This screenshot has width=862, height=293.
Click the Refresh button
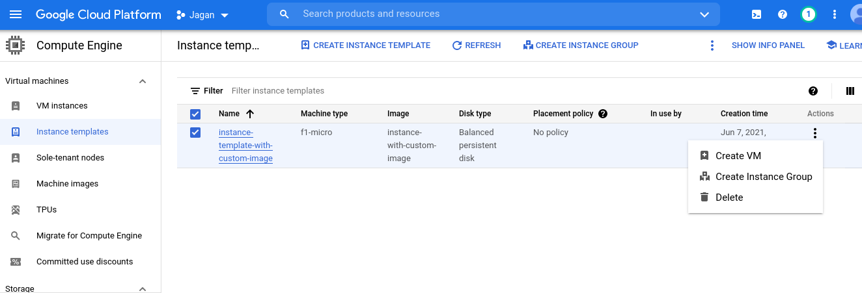[477, 45]
